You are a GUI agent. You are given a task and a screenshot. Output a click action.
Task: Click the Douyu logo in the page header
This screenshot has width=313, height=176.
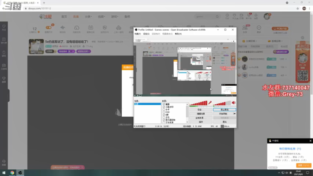pyautogui.click(x=45, y=16)
